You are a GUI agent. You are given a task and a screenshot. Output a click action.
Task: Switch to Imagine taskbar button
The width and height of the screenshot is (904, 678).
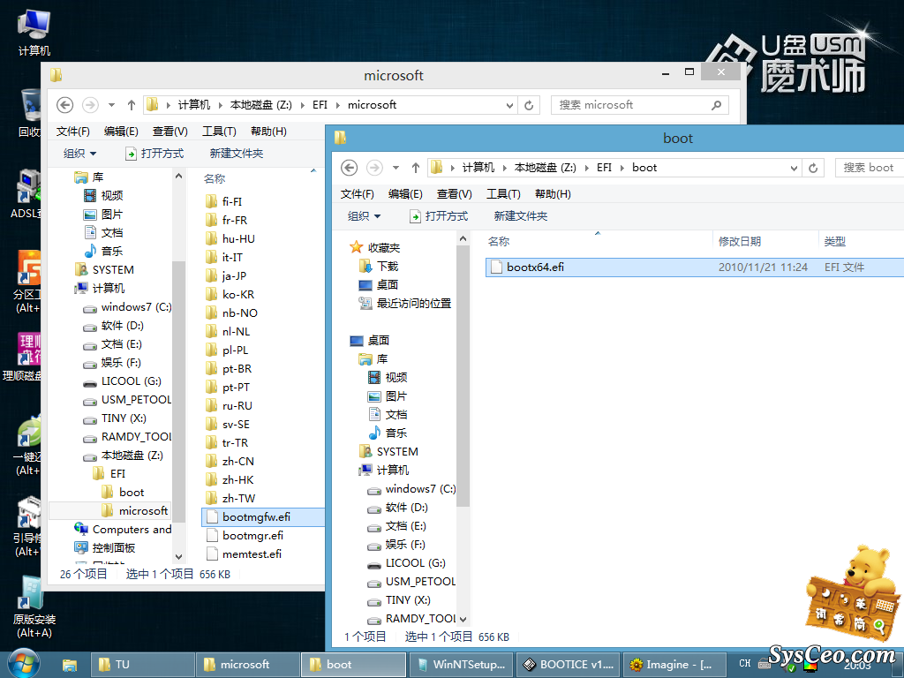[x=674, y=665]
